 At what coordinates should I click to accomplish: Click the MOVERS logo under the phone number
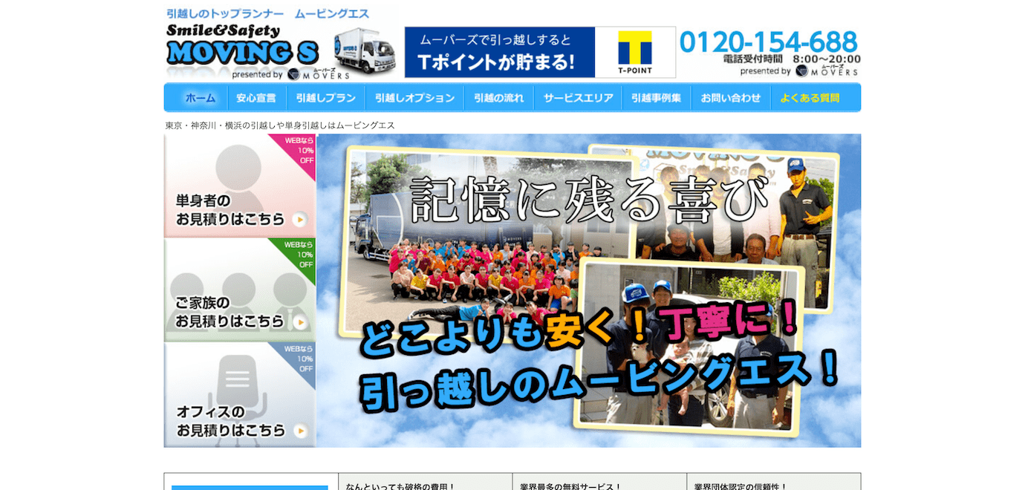(827, 71)
